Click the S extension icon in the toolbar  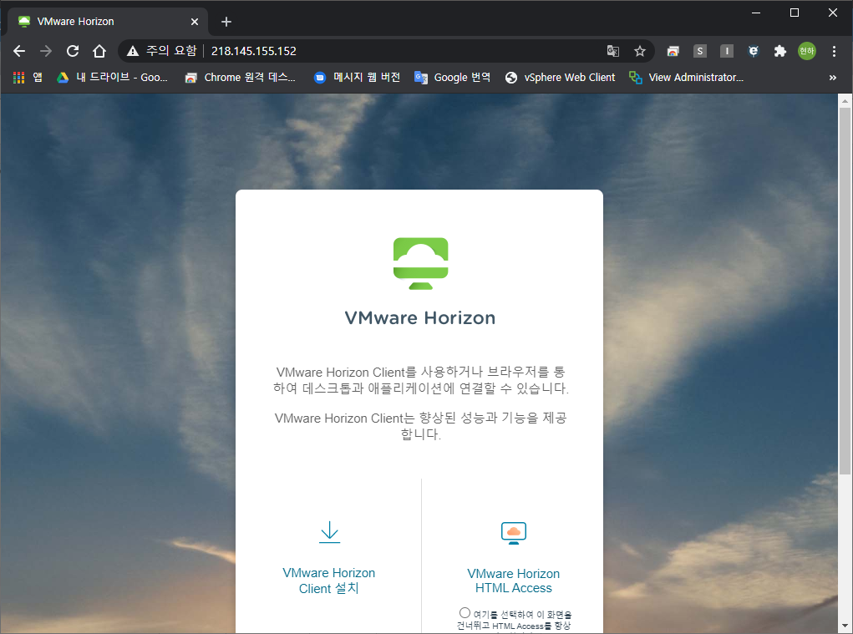(699, 51)
